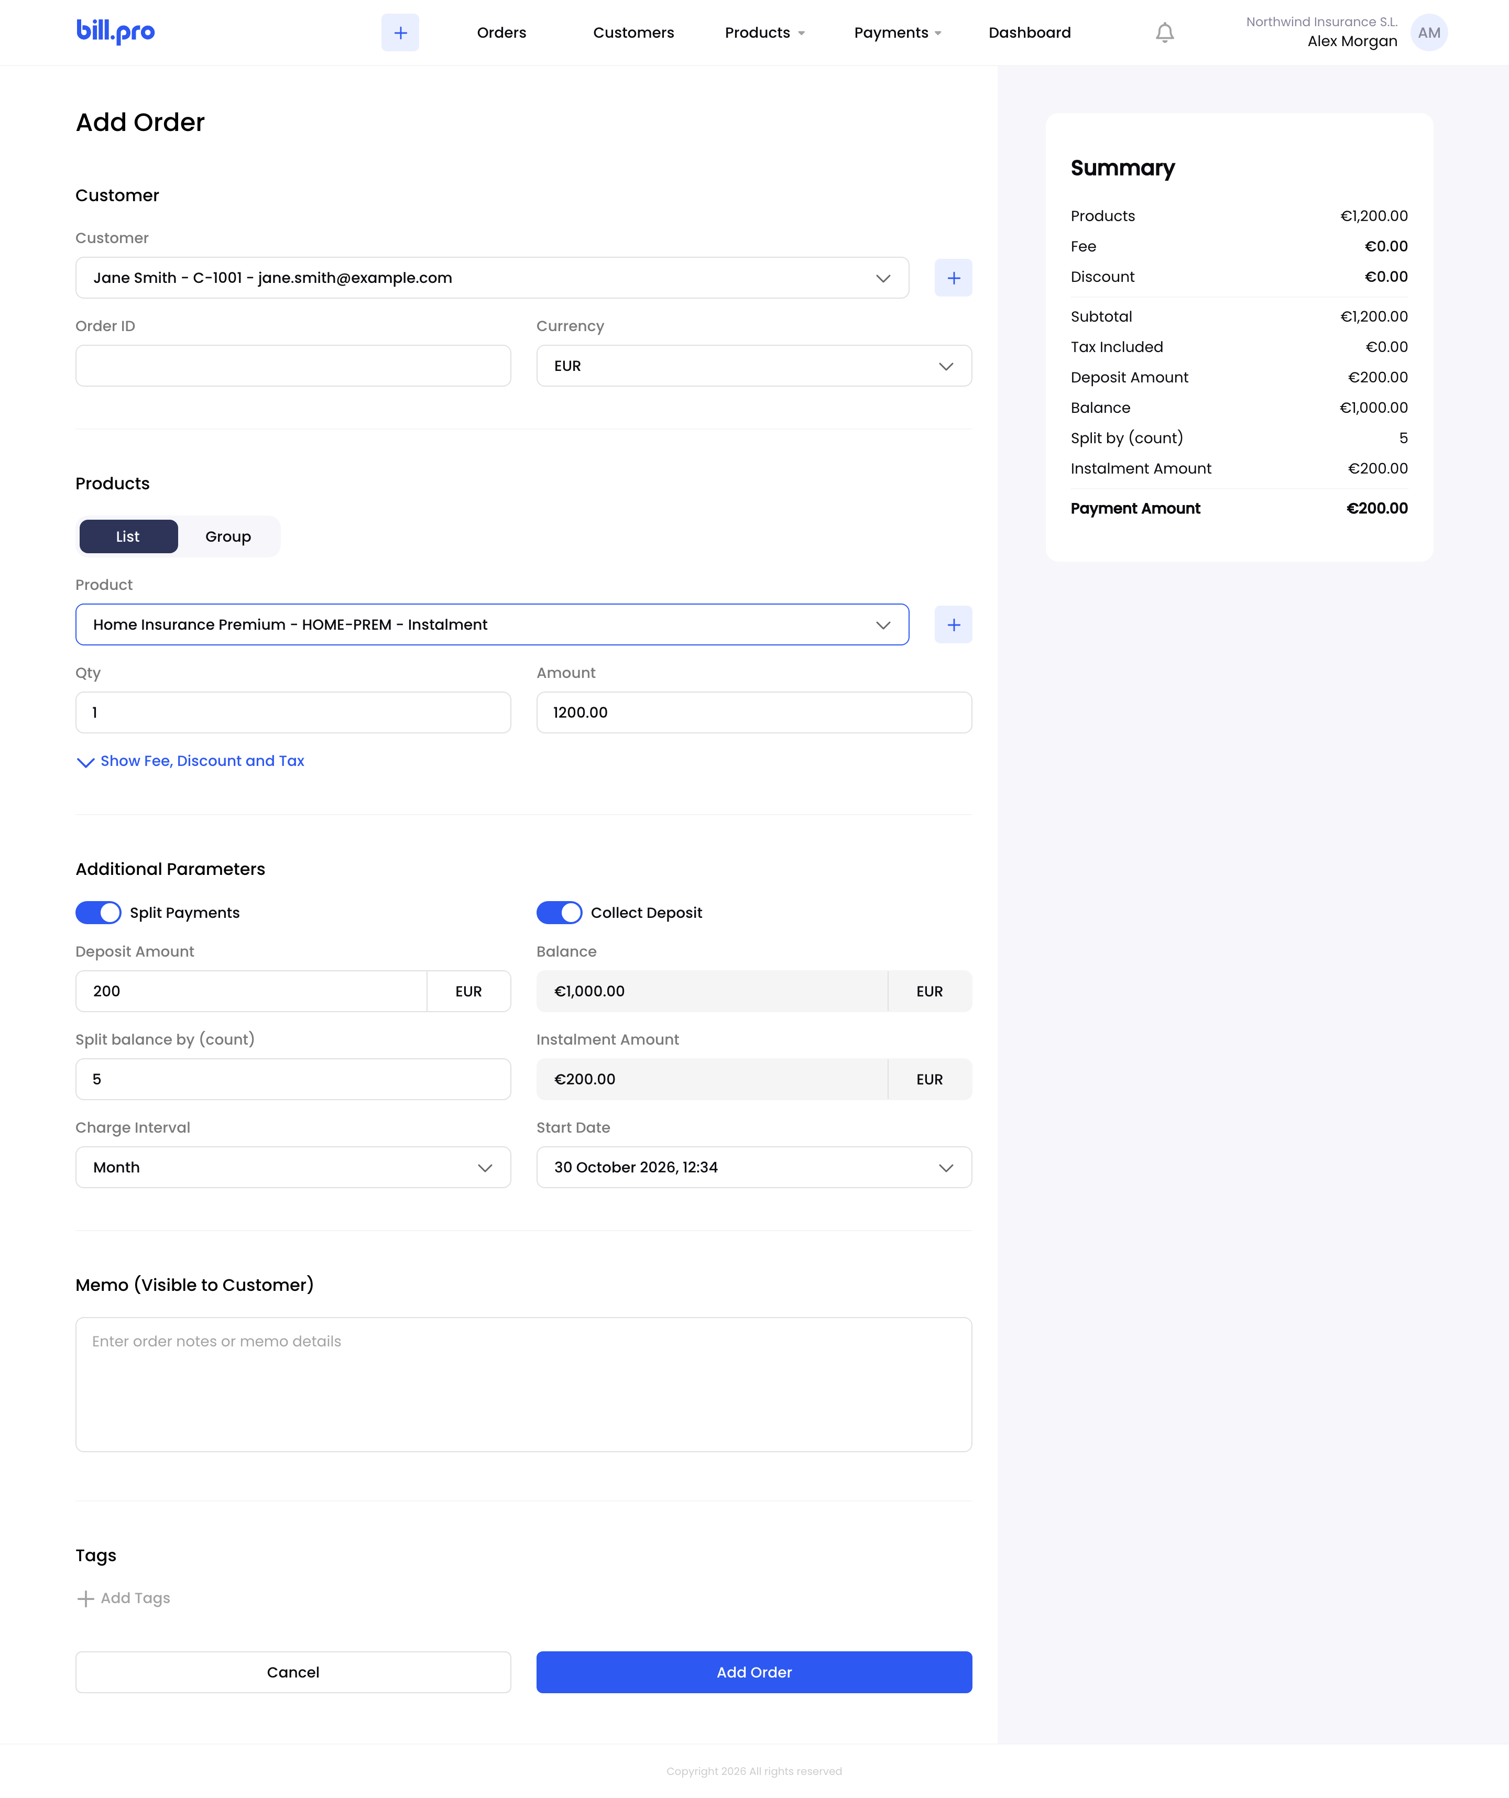The width and height of the screenshot is (1509, 1798).
Task: Click the Qty input field
Action: (293, 712)
